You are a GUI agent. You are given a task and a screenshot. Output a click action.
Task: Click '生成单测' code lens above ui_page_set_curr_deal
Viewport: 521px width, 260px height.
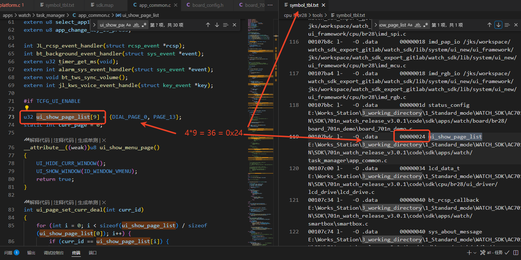(88, 202)
